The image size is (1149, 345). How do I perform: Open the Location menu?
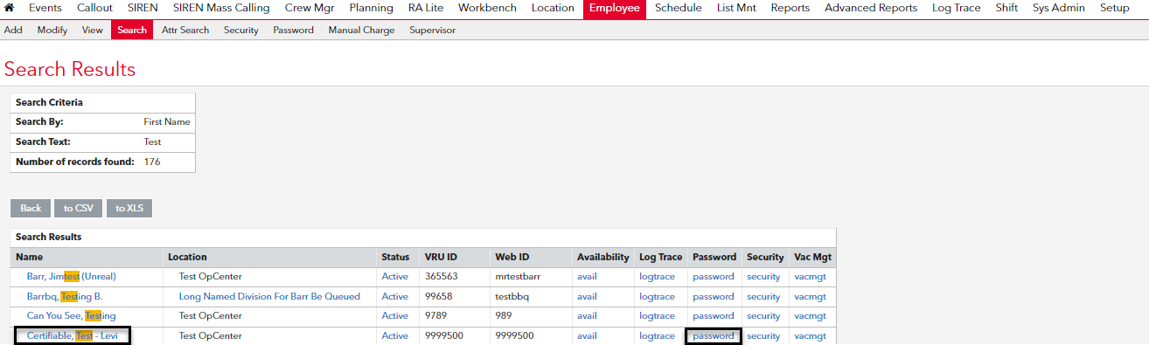(553, 8)
